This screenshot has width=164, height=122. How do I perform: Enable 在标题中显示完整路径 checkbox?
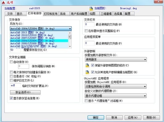click(x=86, y=31)
